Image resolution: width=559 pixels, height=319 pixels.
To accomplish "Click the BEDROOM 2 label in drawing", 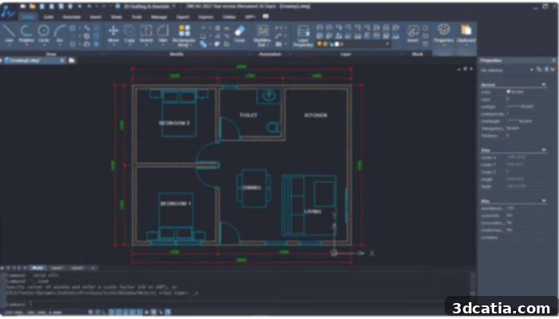I will click(174, 123).
